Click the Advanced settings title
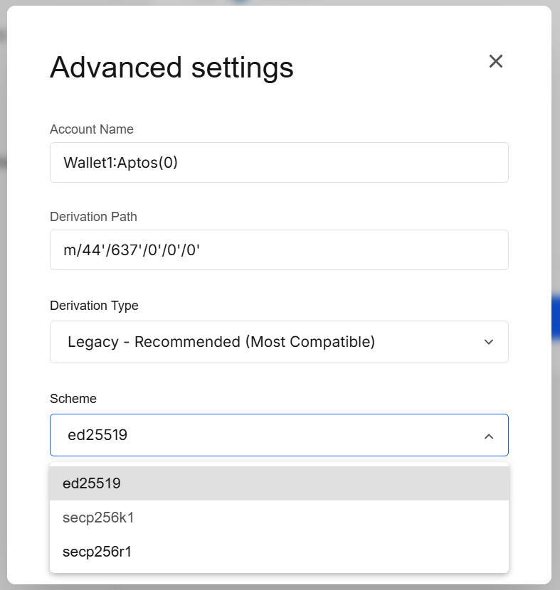 (x=171, y=68)
